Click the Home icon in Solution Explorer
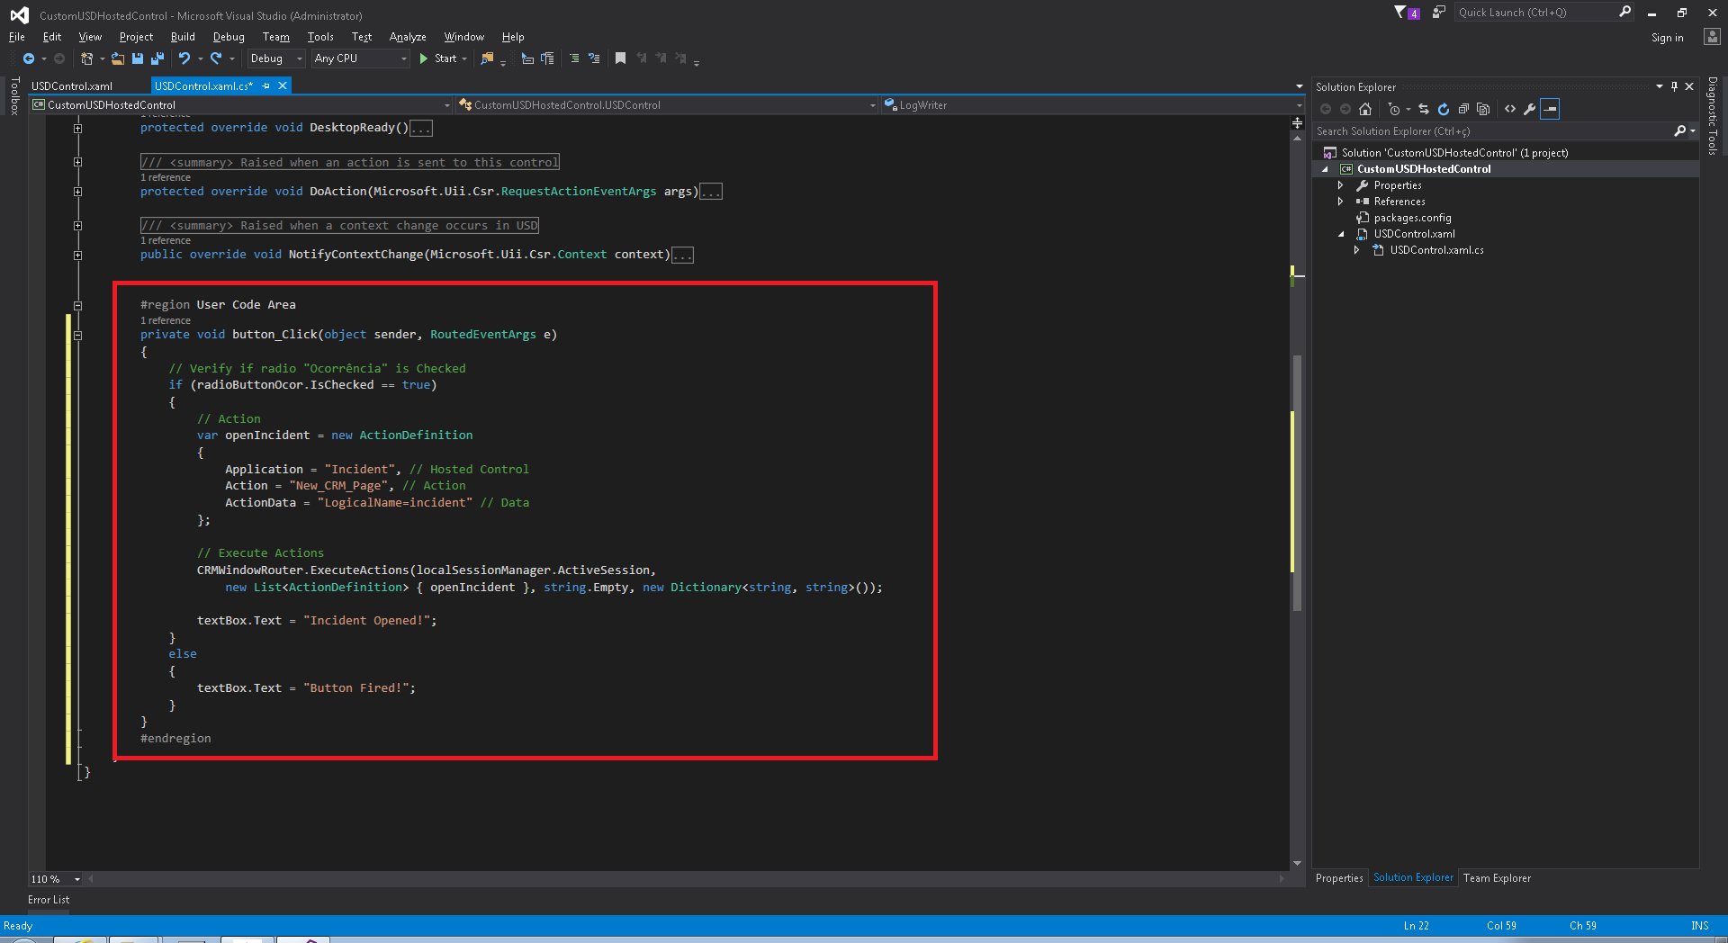Viewport: 1728px width, 943px height. [1365, 109]
